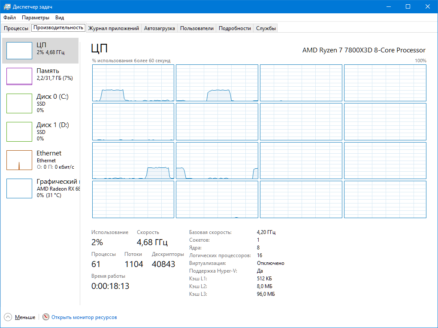Click the Дескрипторы count 40843
This screenshot has height=328, width=438.
[163, 264]
